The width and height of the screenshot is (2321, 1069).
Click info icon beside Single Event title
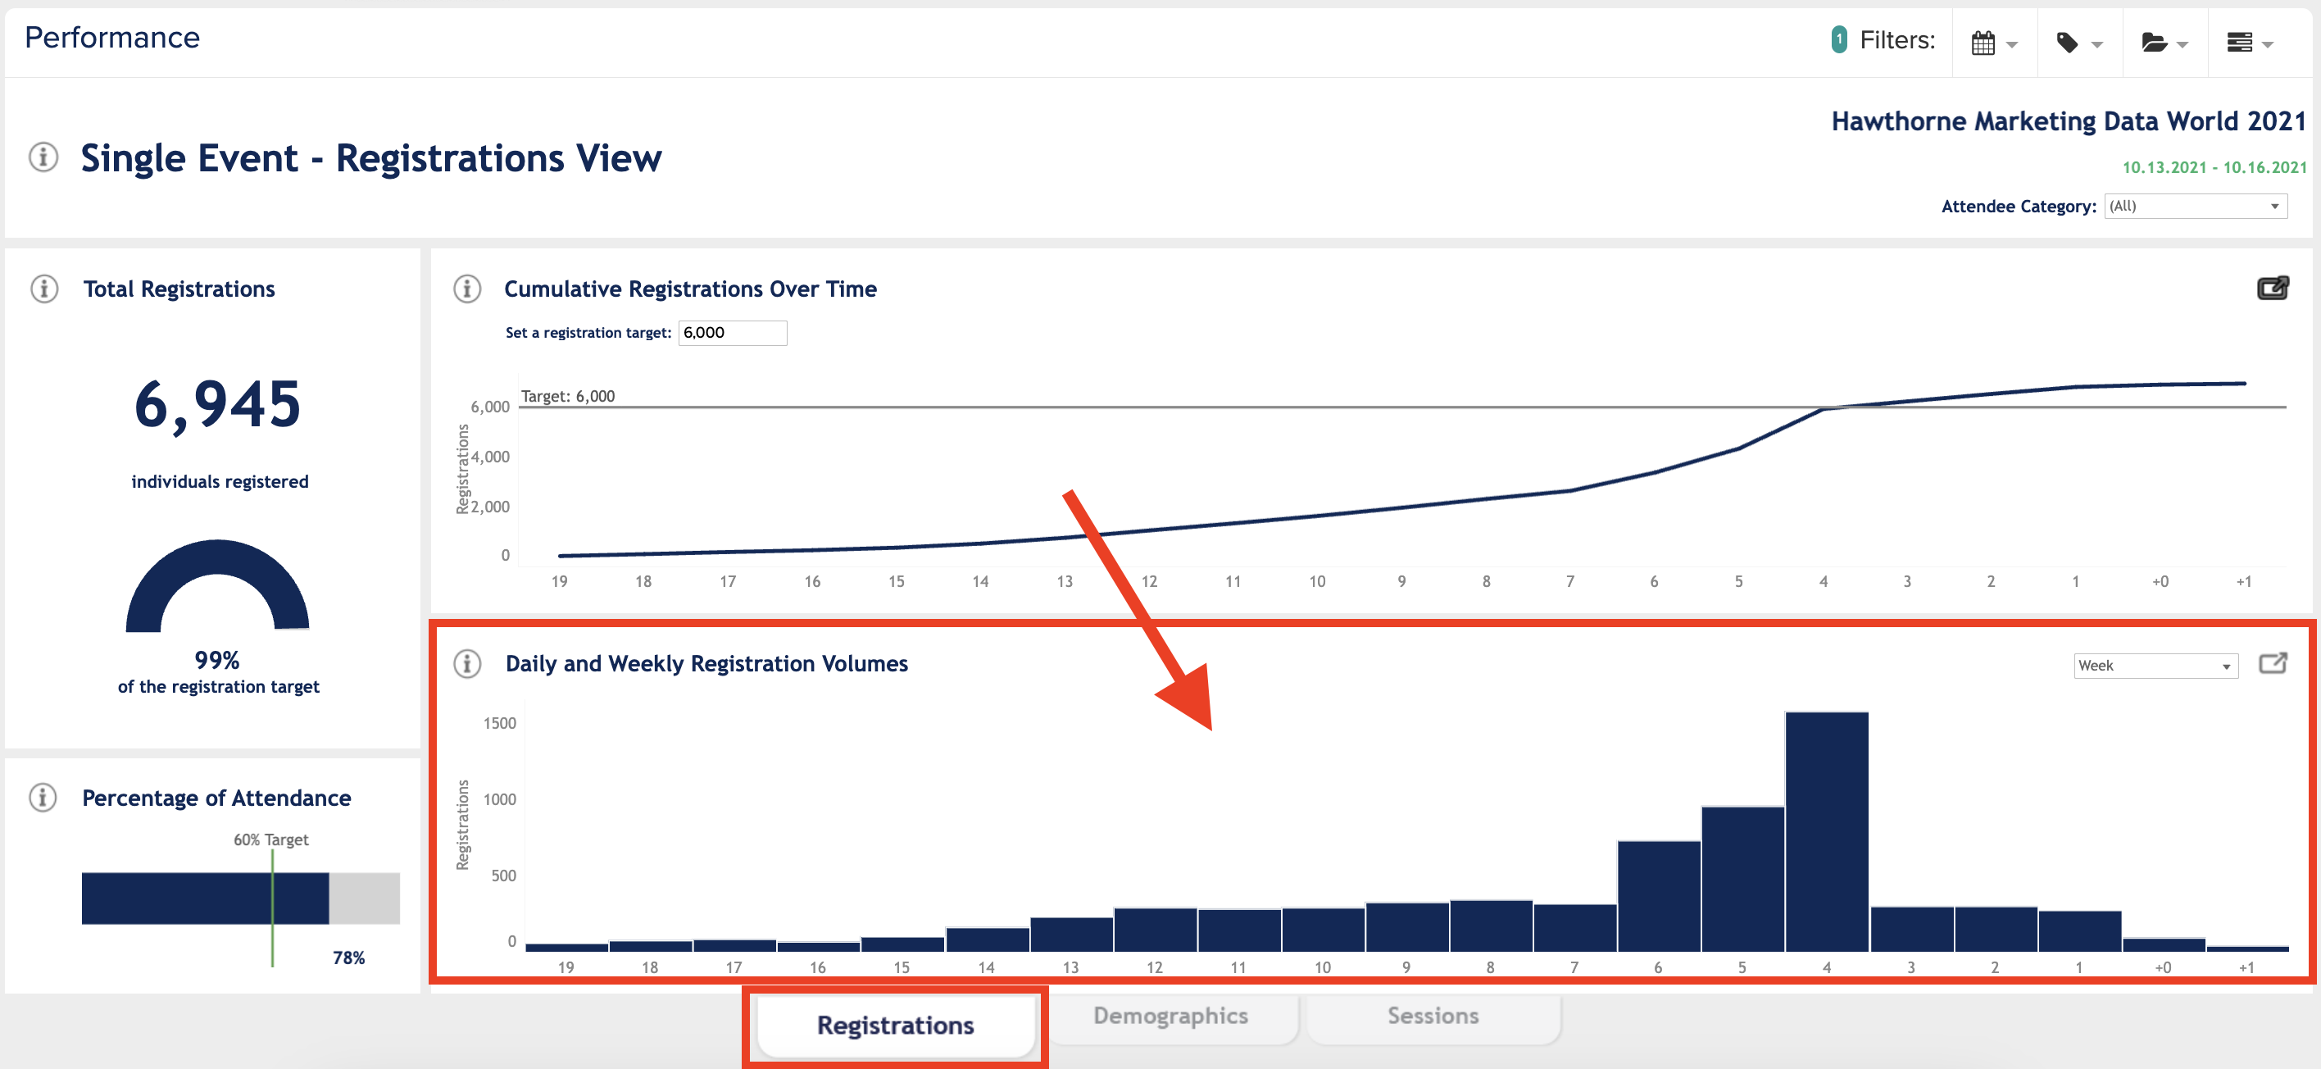[43, 157]
